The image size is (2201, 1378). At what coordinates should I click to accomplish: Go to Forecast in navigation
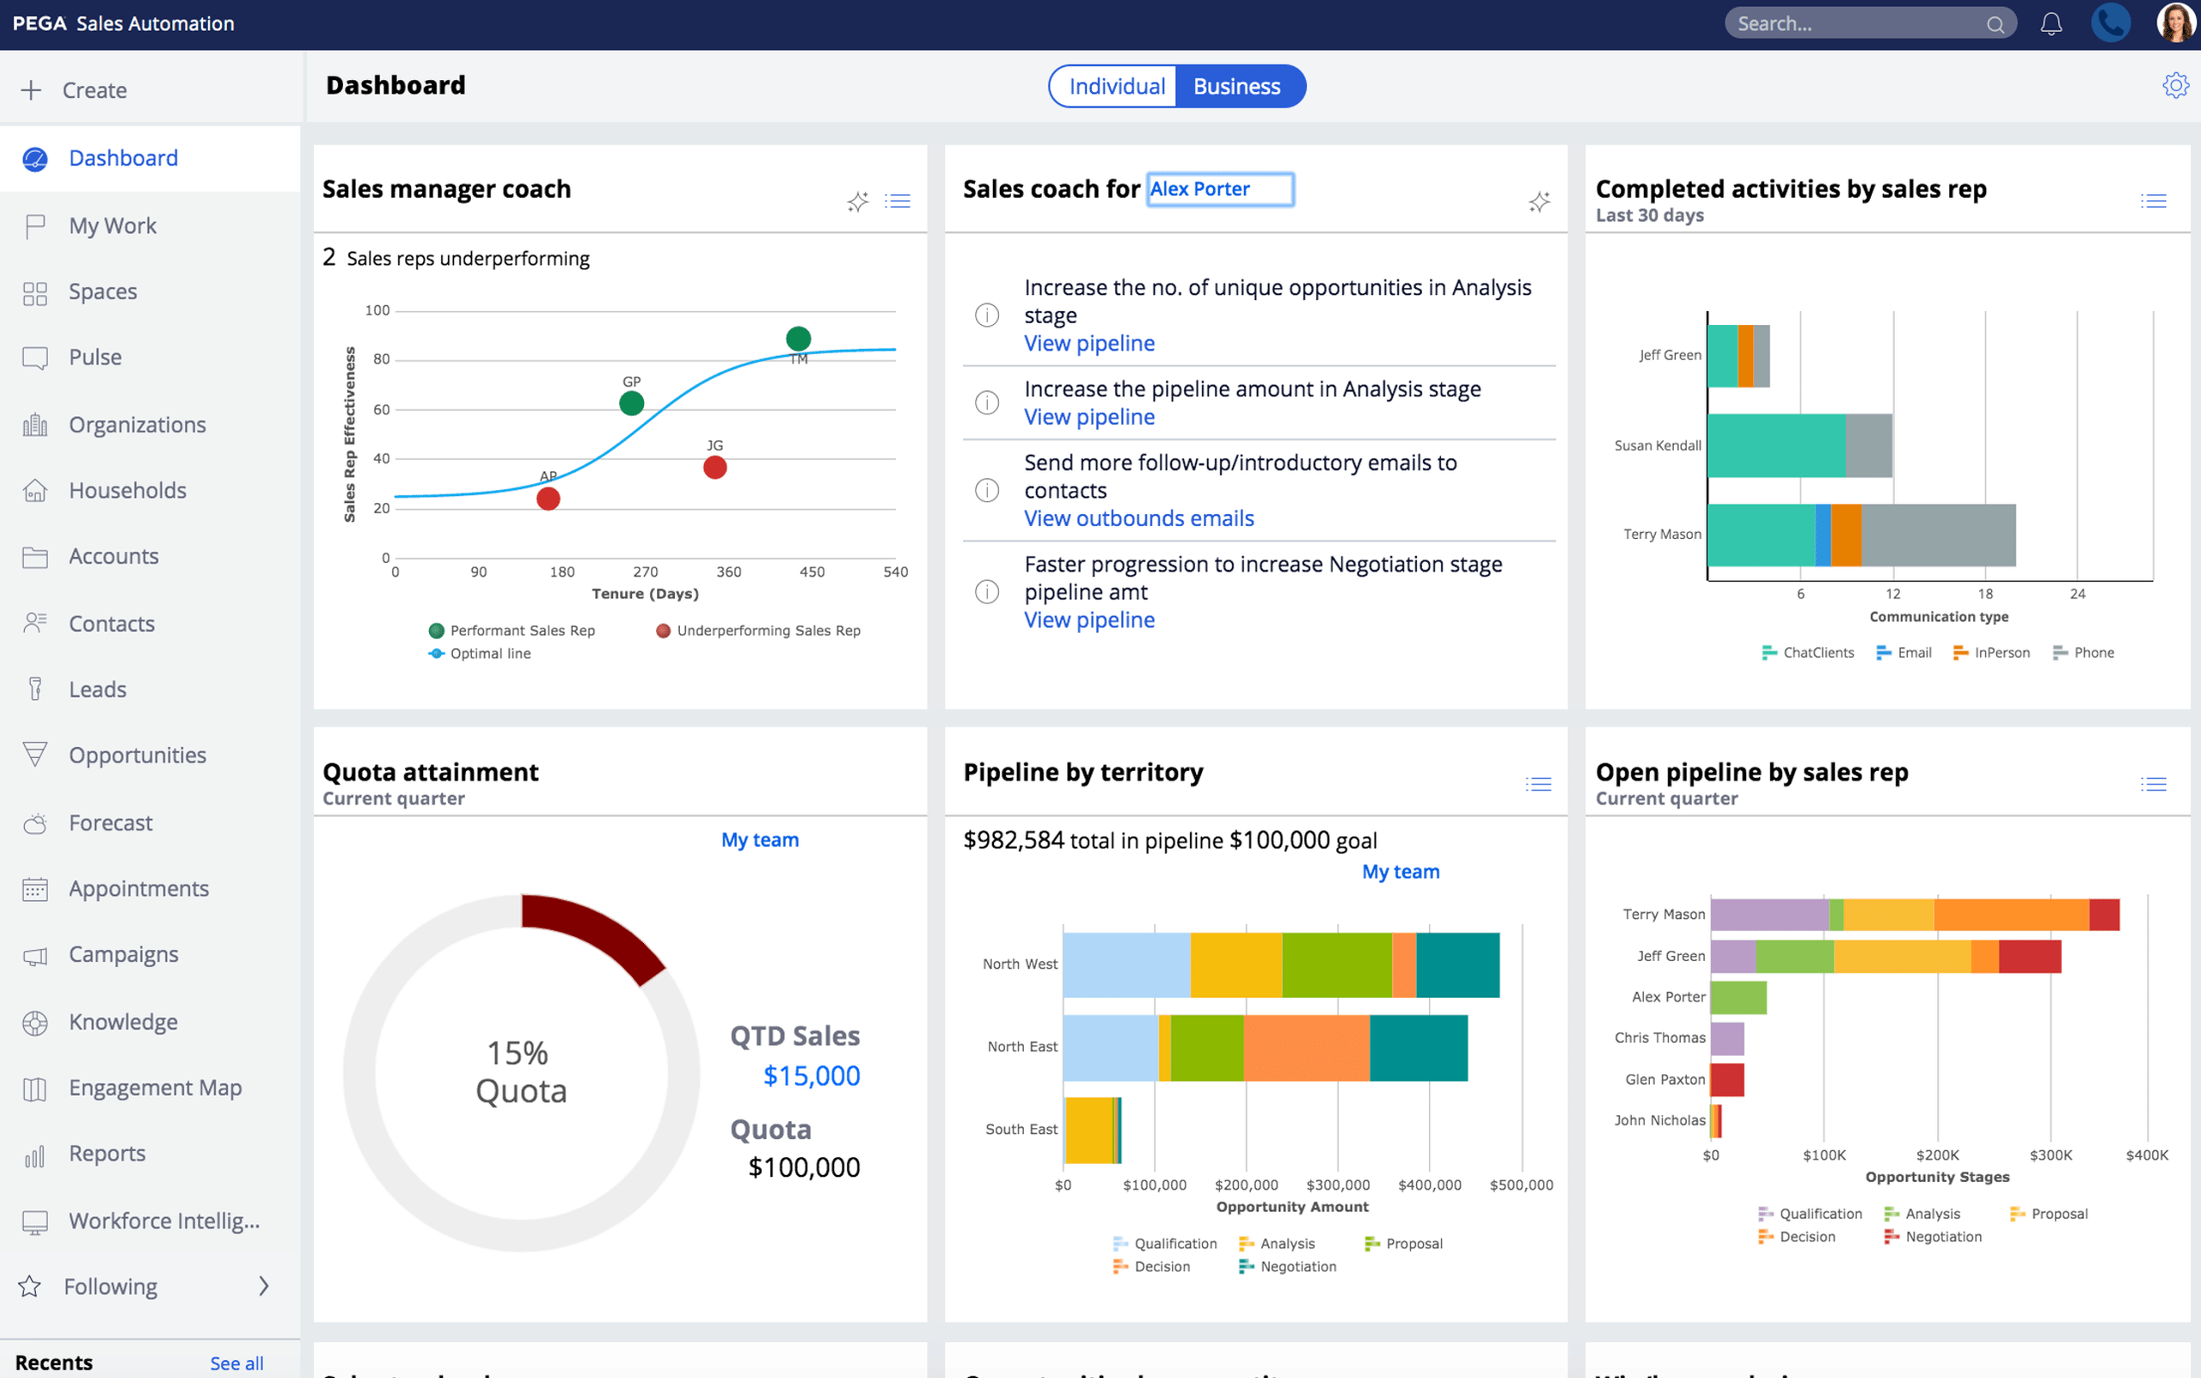110,823
